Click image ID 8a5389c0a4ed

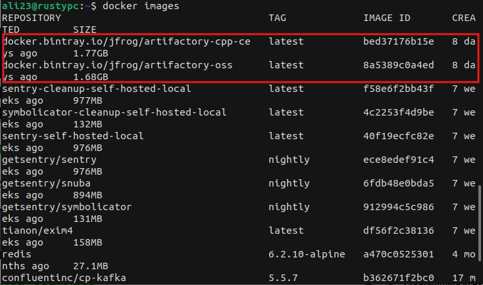tap(399, 65)
